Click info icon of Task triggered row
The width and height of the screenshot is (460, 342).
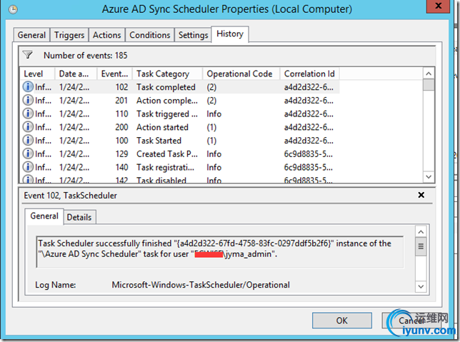(28, 114)
